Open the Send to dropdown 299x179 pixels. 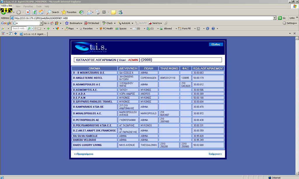(155, 23)
